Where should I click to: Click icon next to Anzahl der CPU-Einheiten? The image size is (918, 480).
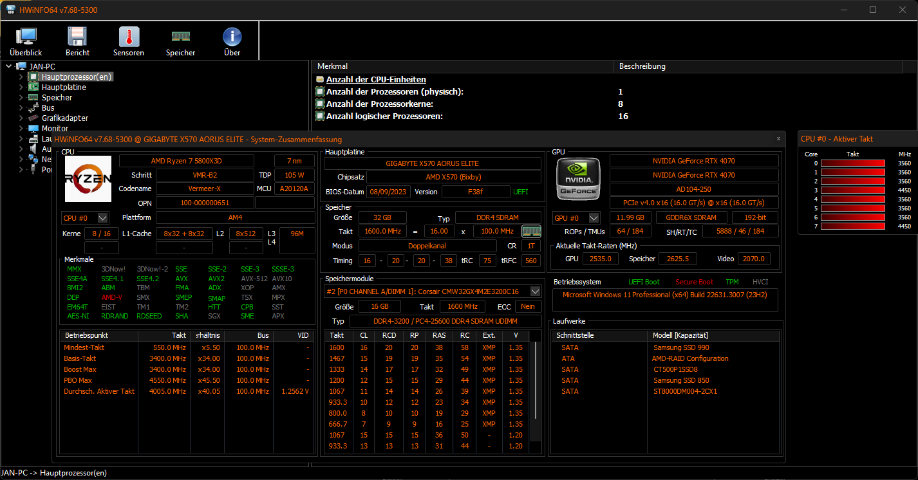pyautogui.click(x=320, y=79)
